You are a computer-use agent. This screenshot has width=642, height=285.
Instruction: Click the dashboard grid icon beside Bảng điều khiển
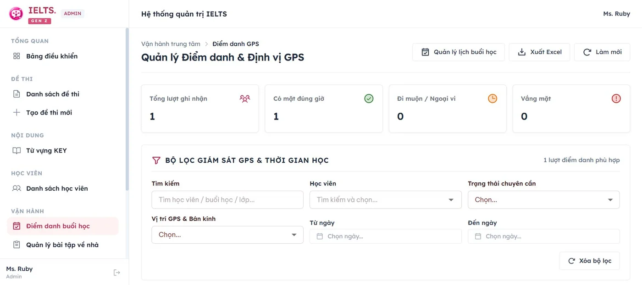17,56
